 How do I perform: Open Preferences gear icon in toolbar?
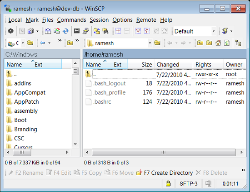point(11,31)
